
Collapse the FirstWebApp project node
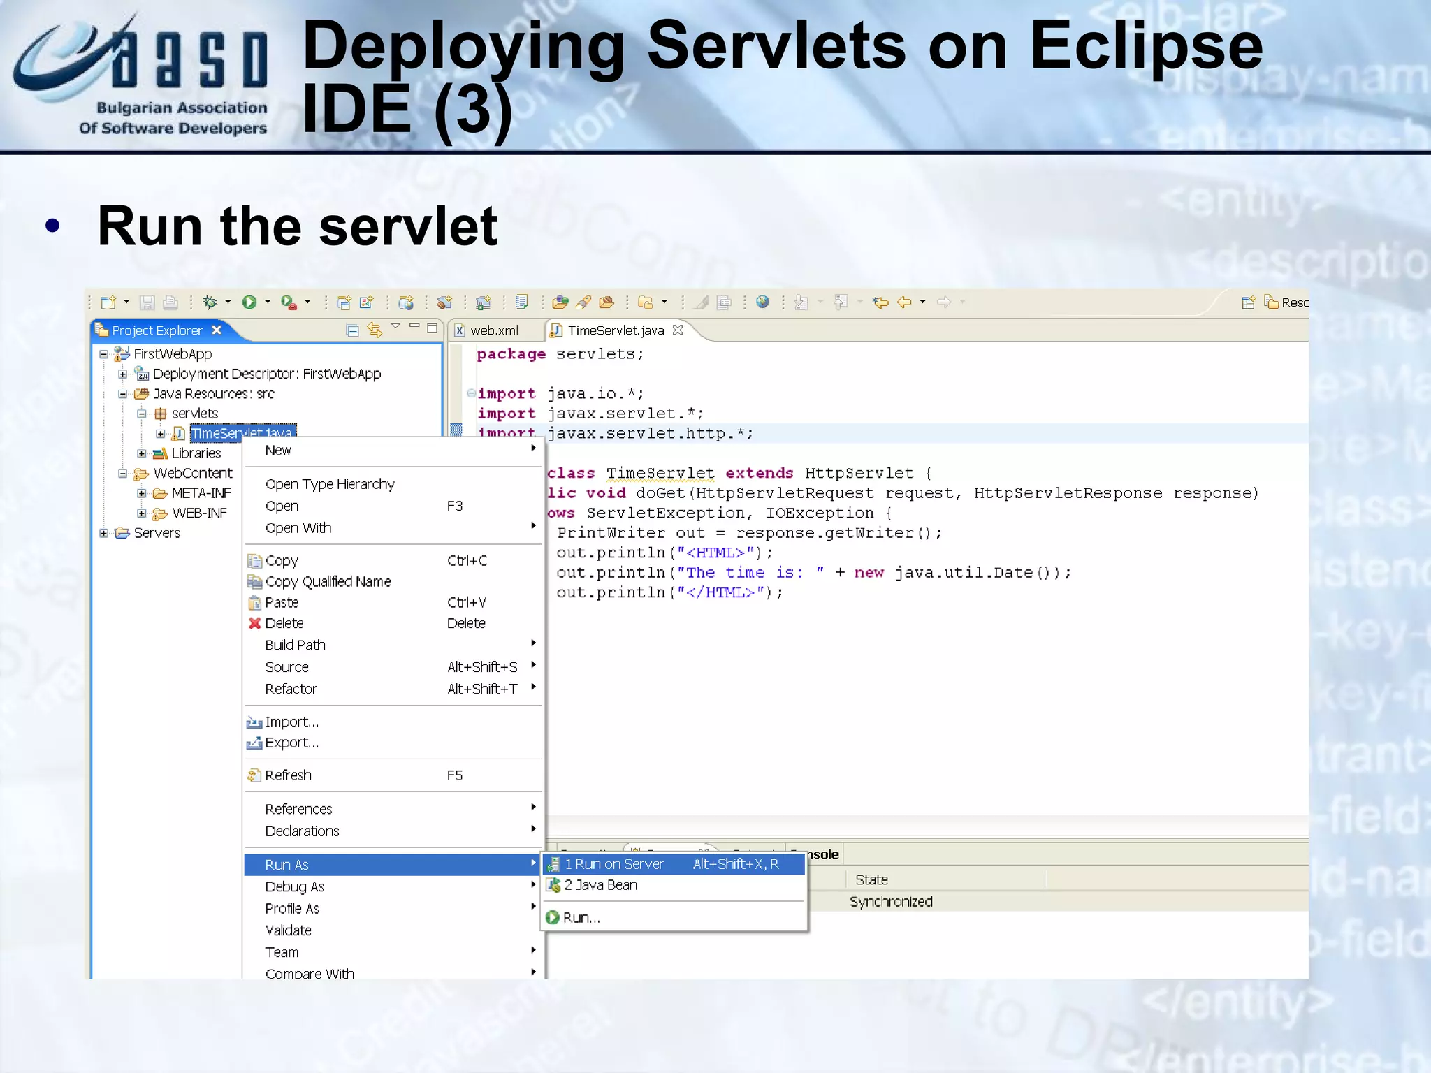[x=104, y=354]
